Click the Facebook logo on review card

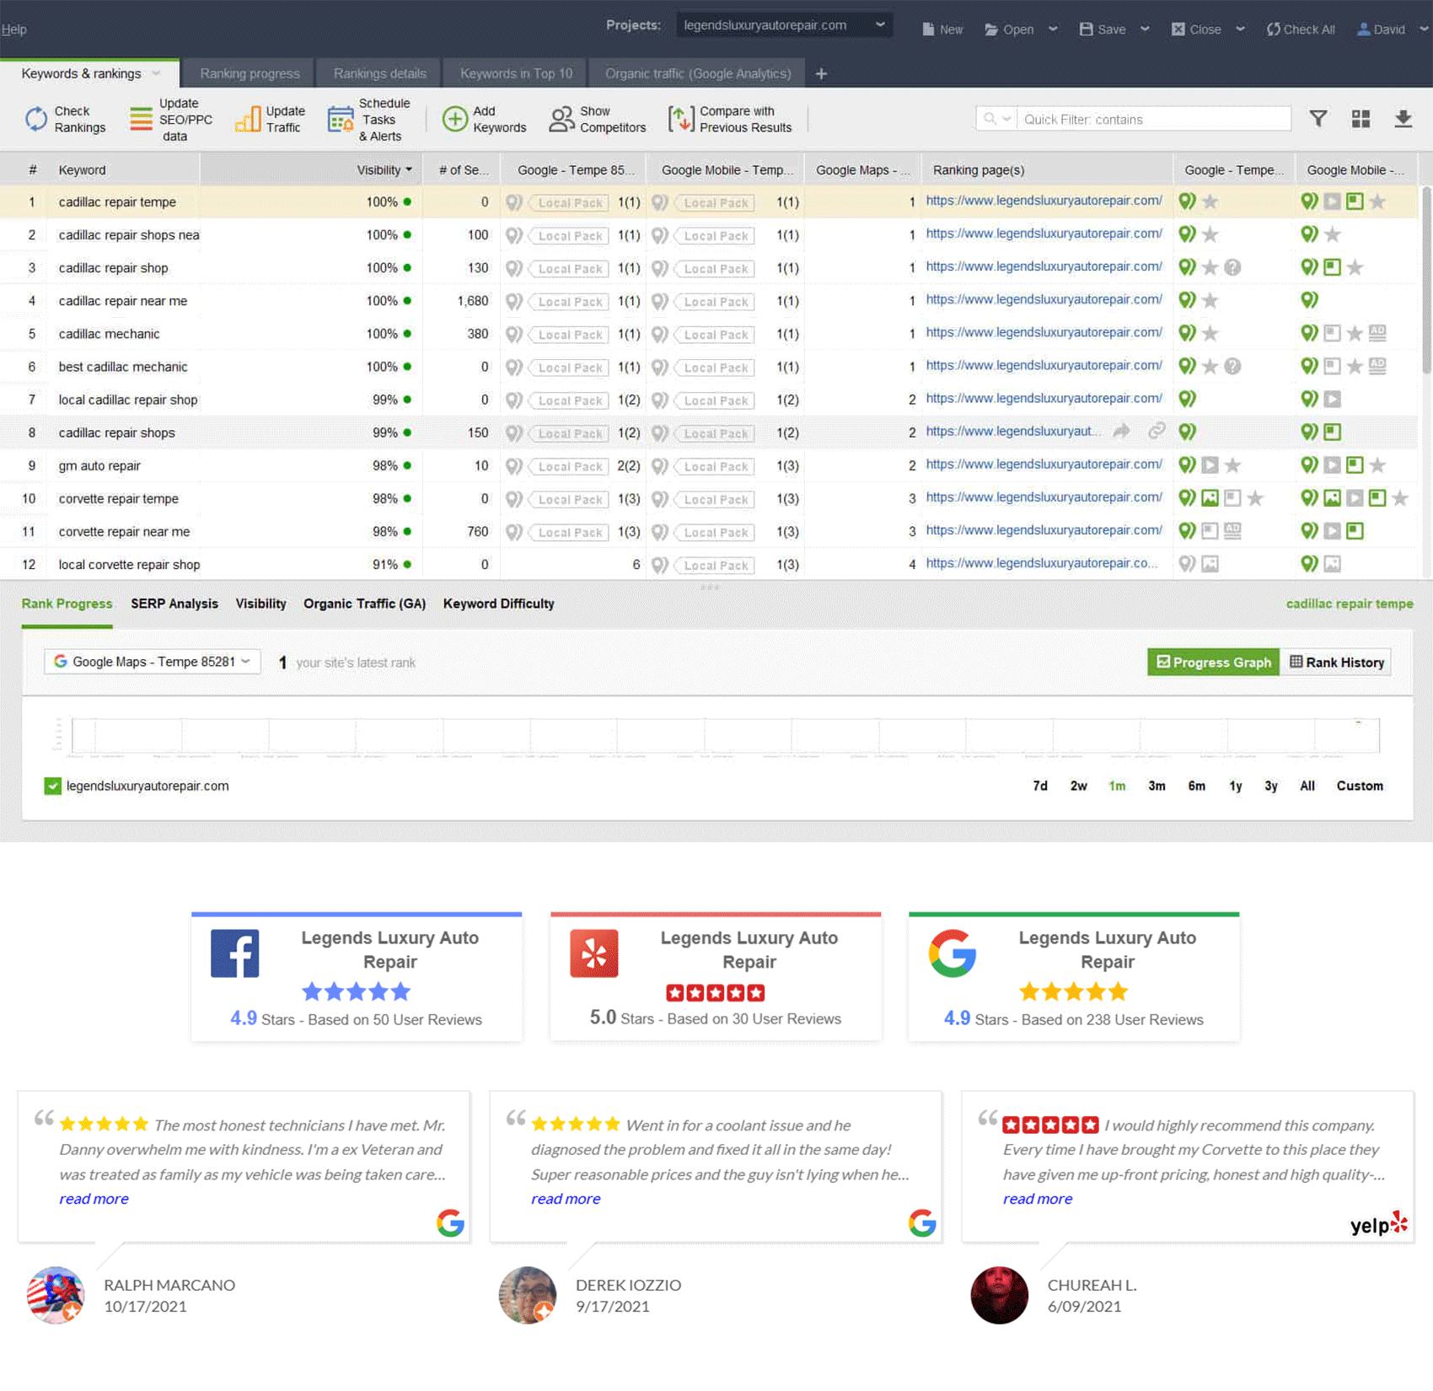(234, 953)
